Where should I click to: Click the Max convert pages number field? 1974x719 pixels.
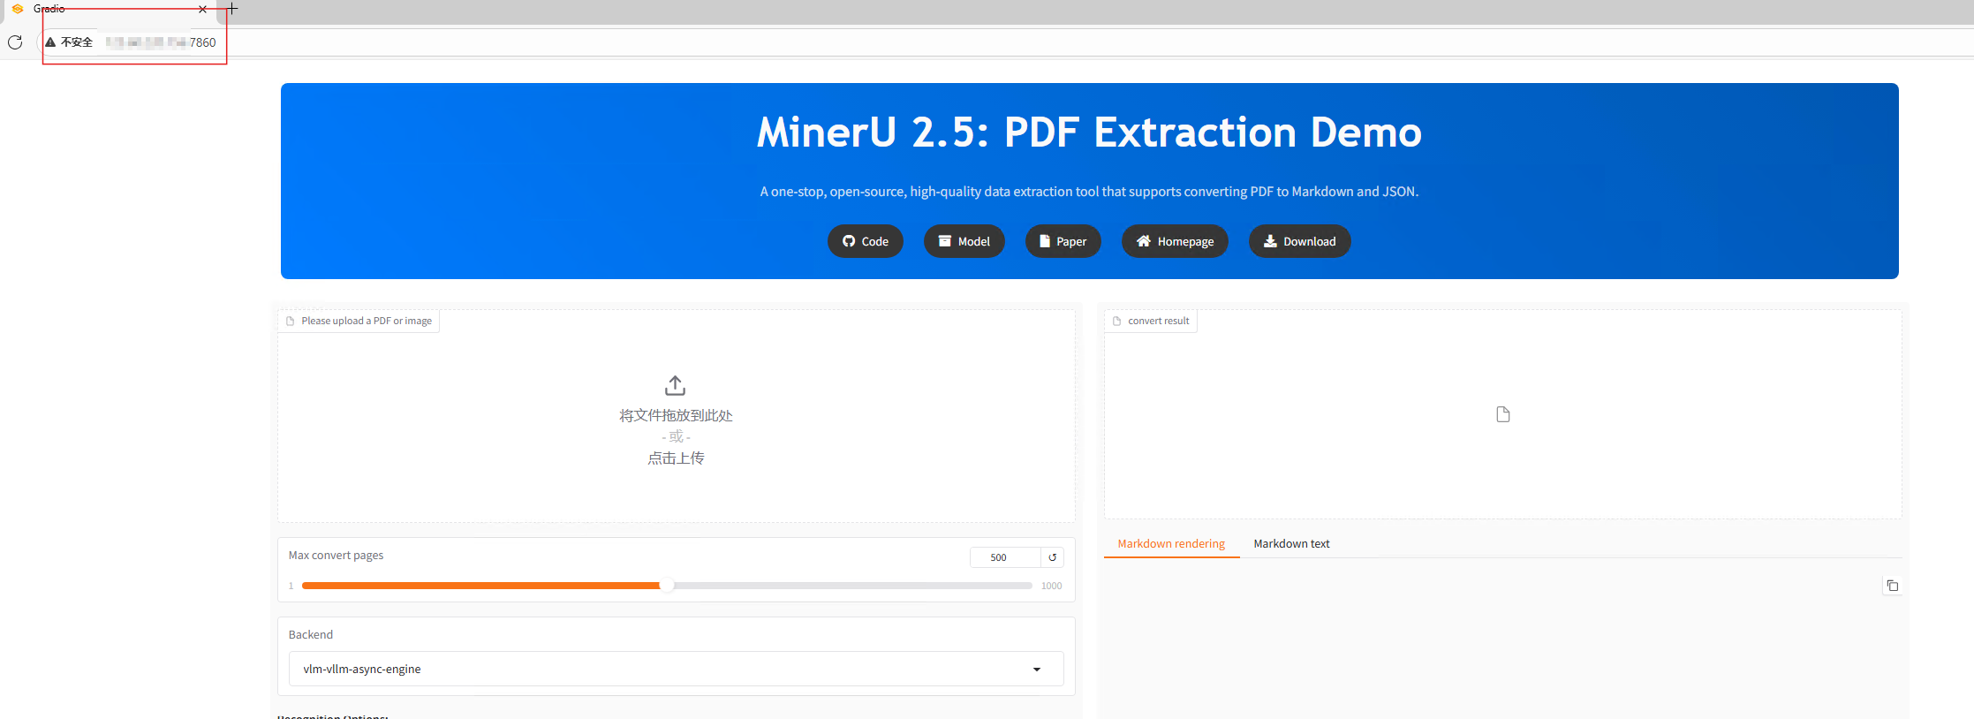(x=1005, y=557)
